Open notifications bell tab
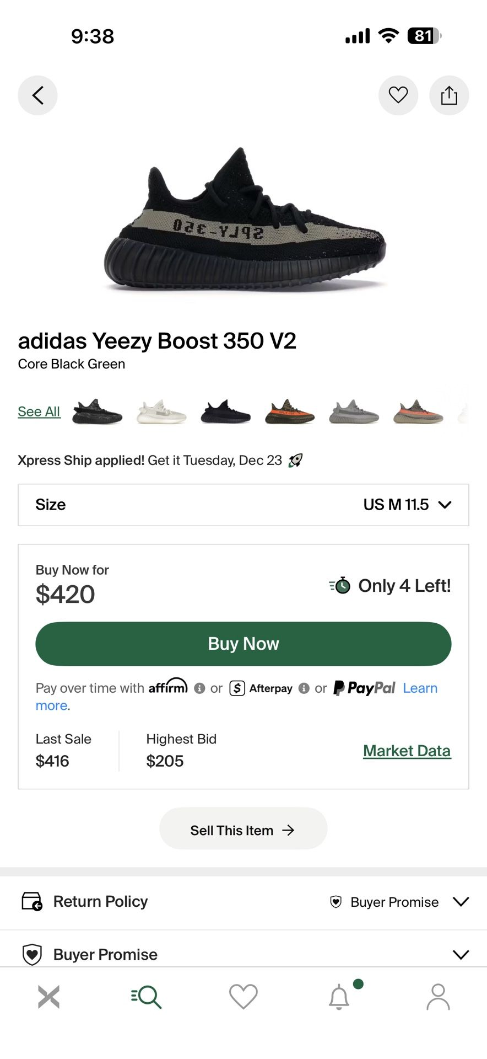Viewport: 487px width, 1059px height. 339,997
